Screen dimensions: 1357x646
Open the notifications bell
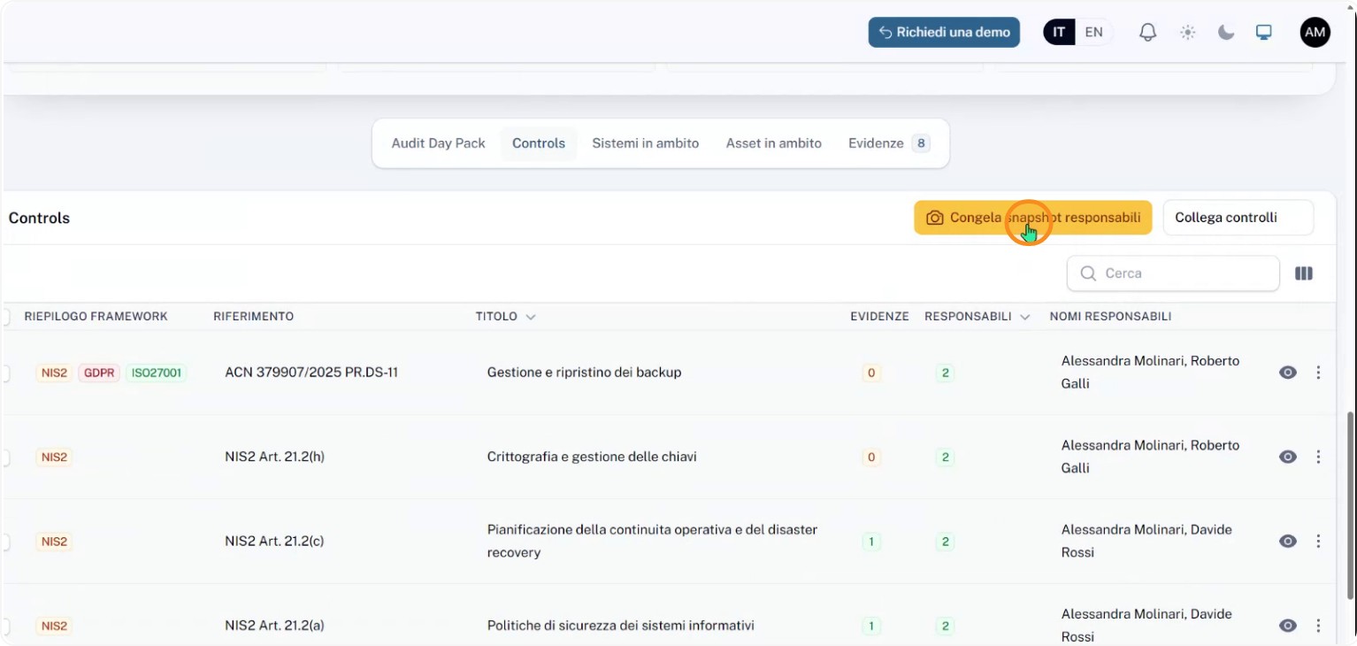(1147, 33)
